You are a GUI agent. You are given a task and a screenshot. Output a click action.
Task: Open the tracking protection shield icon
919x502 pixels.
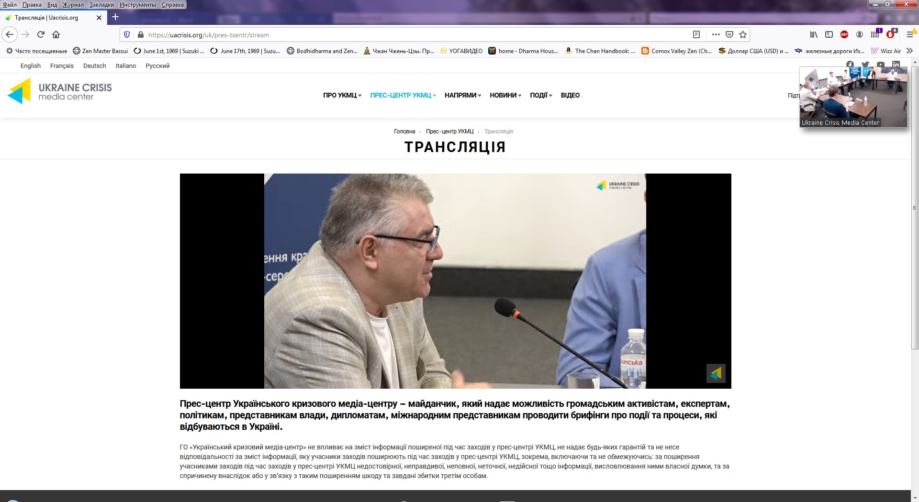pos(127,34)
